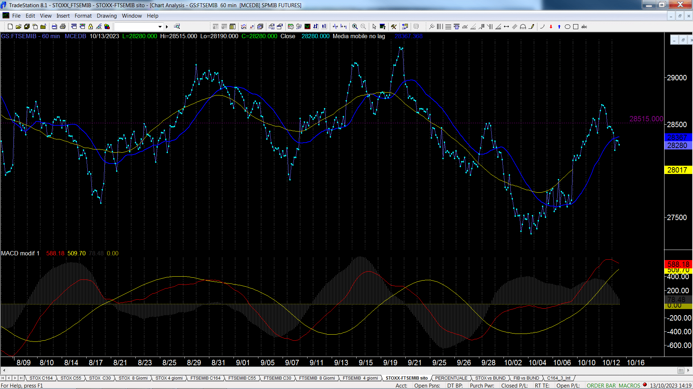
Task: Open the Insert menu
Action: point(63,16)
